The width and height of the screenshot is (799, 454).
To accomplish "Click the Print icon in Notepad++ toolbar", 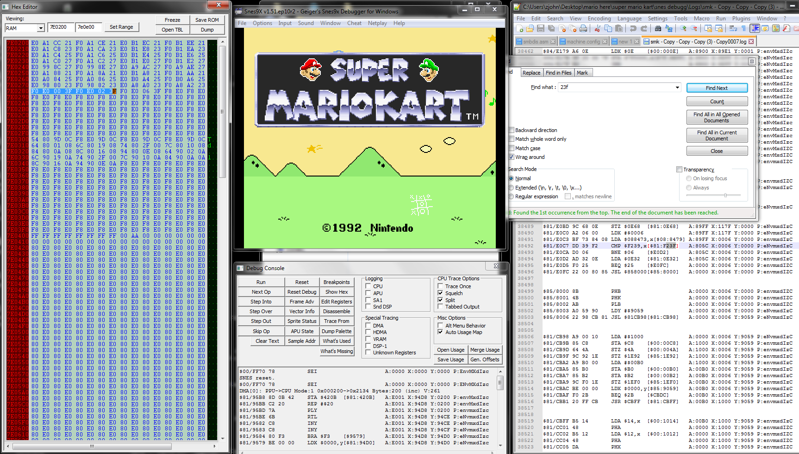I will point(583,28).
